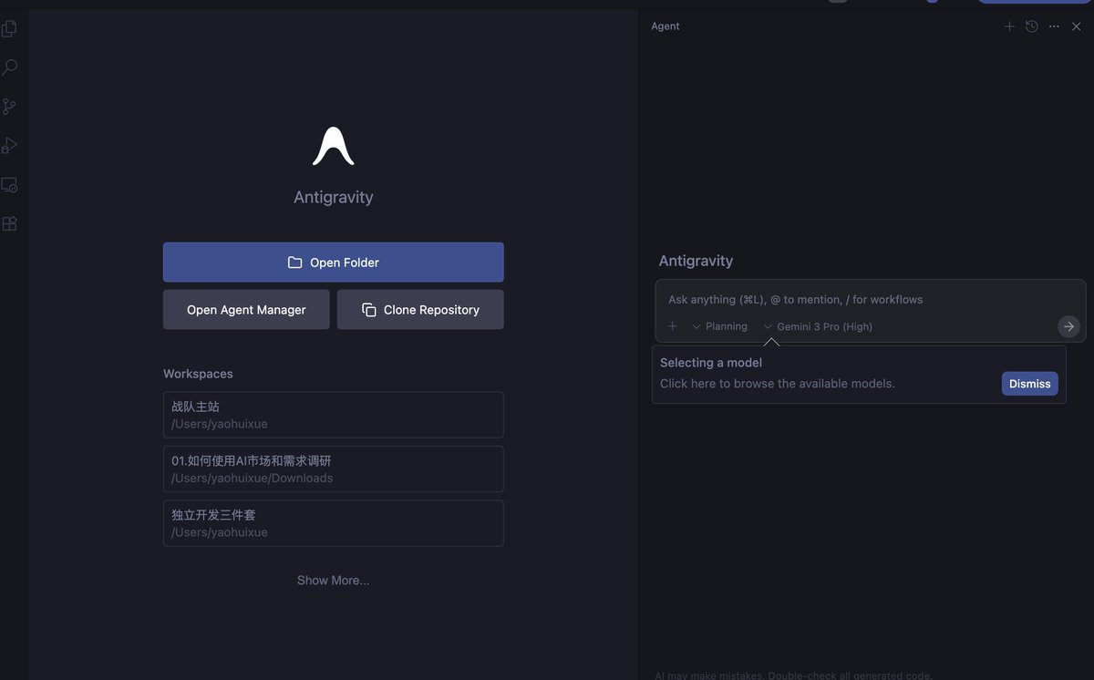
Task: Open Source Control view in activity bar
Action: [x=9, y=107]
